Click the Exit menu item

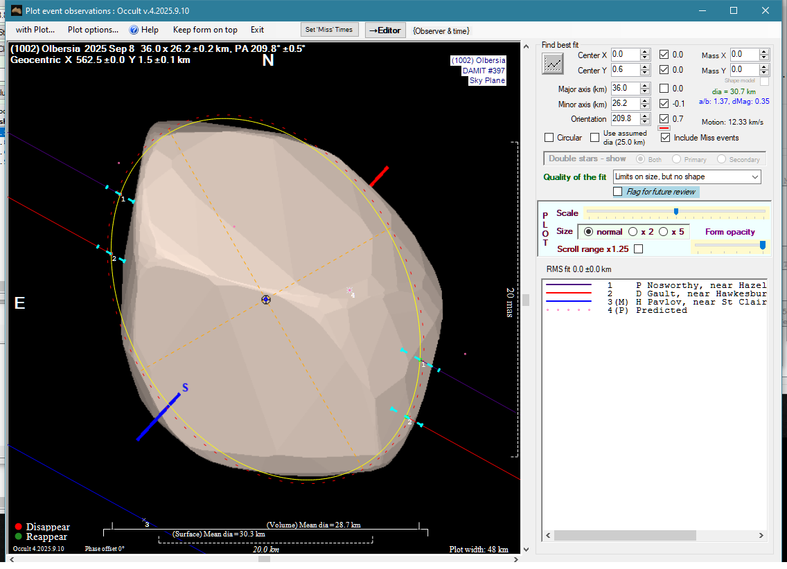pyautogui.click(x=257, y=30)
